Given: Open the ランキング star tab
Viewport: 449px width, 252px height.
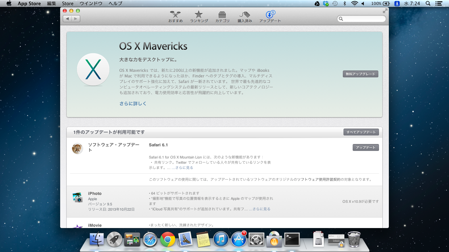Looking at the screenshot, I should pyautogui.click(x=199, y=16).
